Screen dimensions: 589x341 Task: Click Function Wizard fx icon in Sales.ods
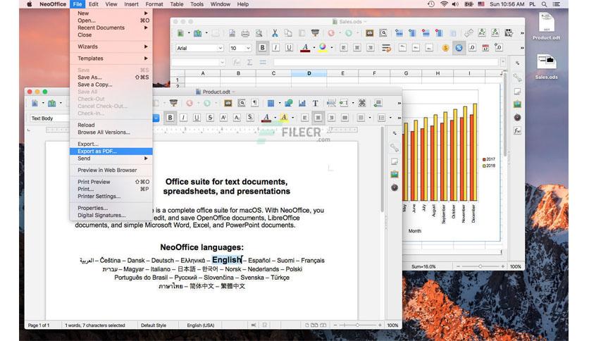coord(236,62)
